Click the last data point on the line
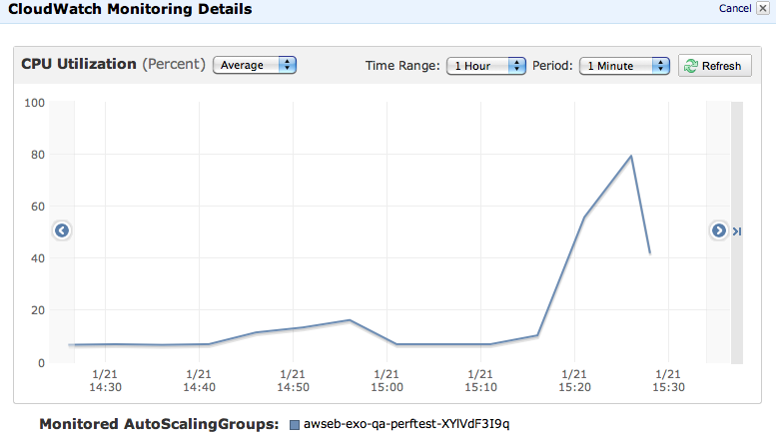776x438 pixels. 650,253
